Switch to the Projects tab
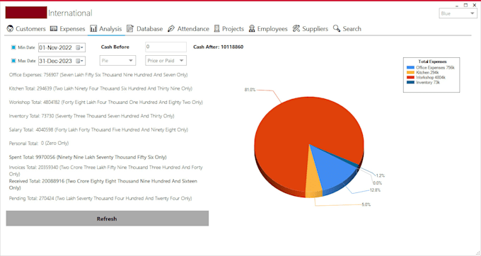 [x=229, y=29]
